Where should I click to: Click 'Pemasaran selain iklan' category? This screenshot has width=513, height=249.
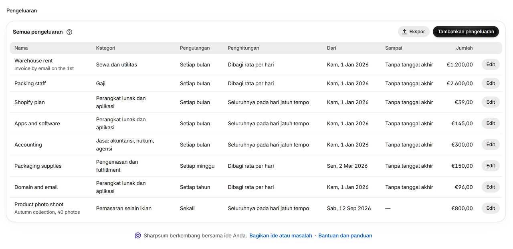tap(124, 209)
